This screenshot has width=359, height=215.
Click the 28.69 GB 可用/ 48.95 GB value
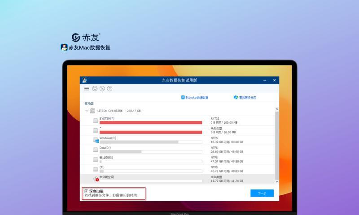tap(227, 152)
